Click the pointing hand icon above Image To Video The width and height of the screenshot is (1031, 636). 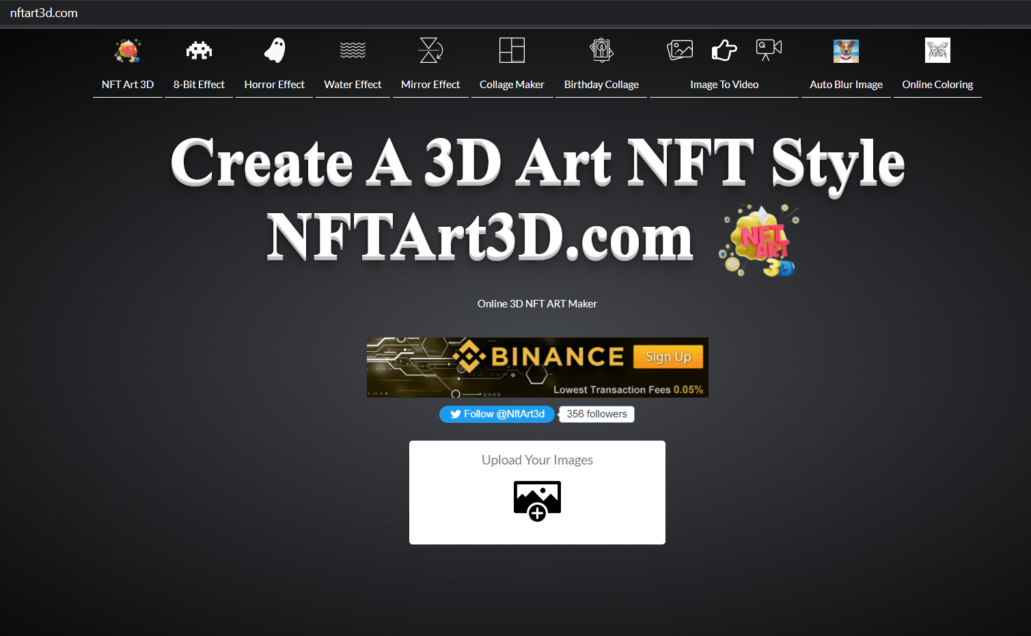pyautogui.click(x=724, y=50)
